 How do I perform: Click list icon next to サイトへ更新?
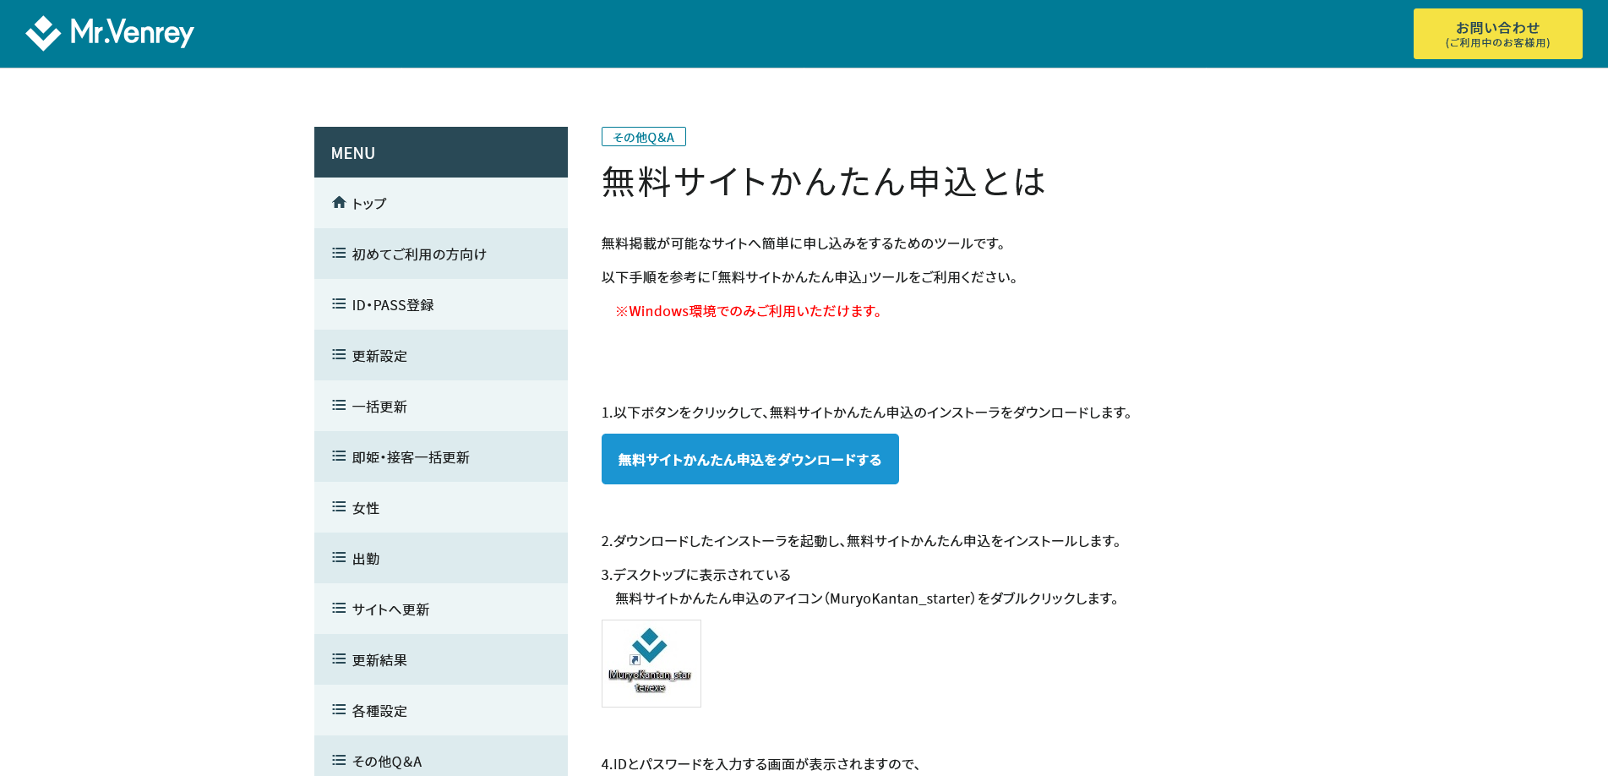point(339,608)
